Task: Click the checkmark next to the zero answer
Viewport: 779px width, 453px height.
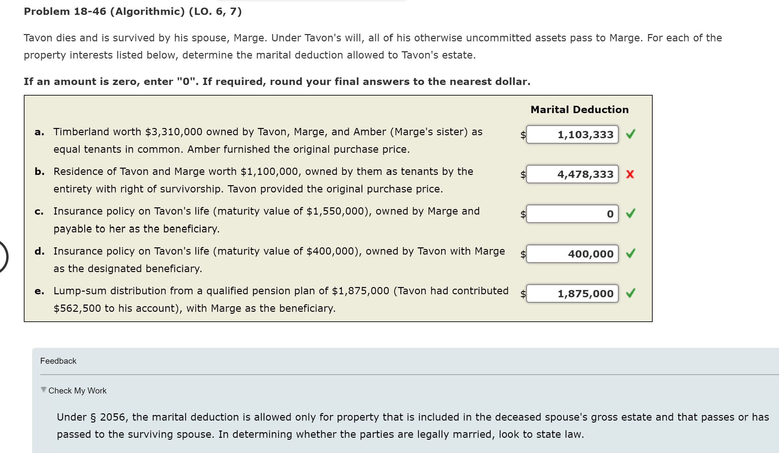Action: click(x=630, y=214)
